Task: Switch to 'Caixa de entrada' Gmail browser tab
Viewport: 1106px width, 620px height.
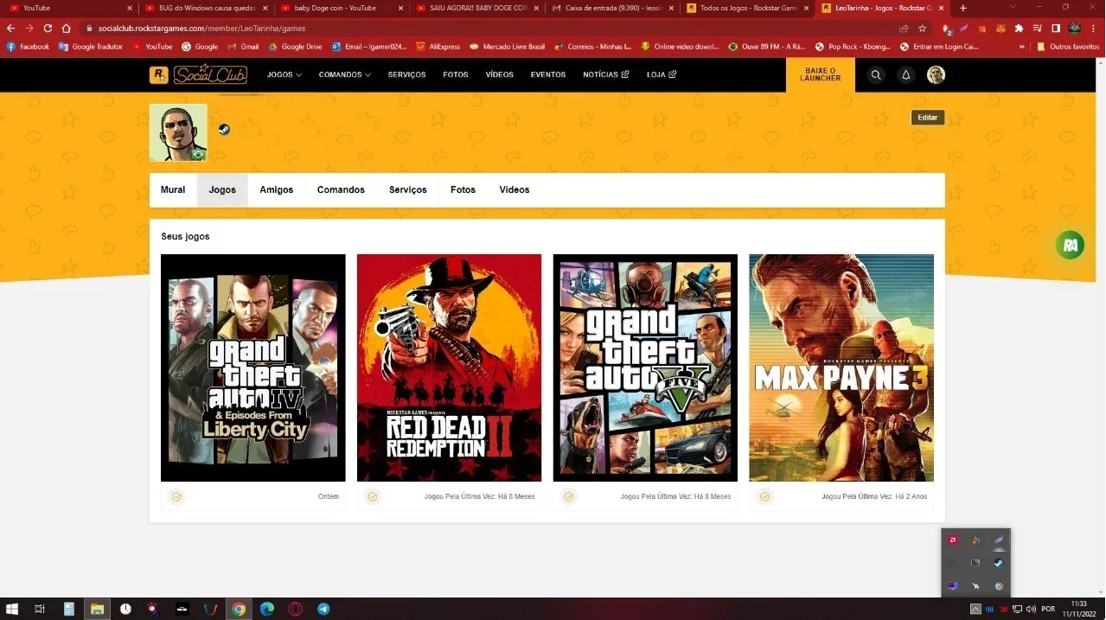Action: coord(612,8)
